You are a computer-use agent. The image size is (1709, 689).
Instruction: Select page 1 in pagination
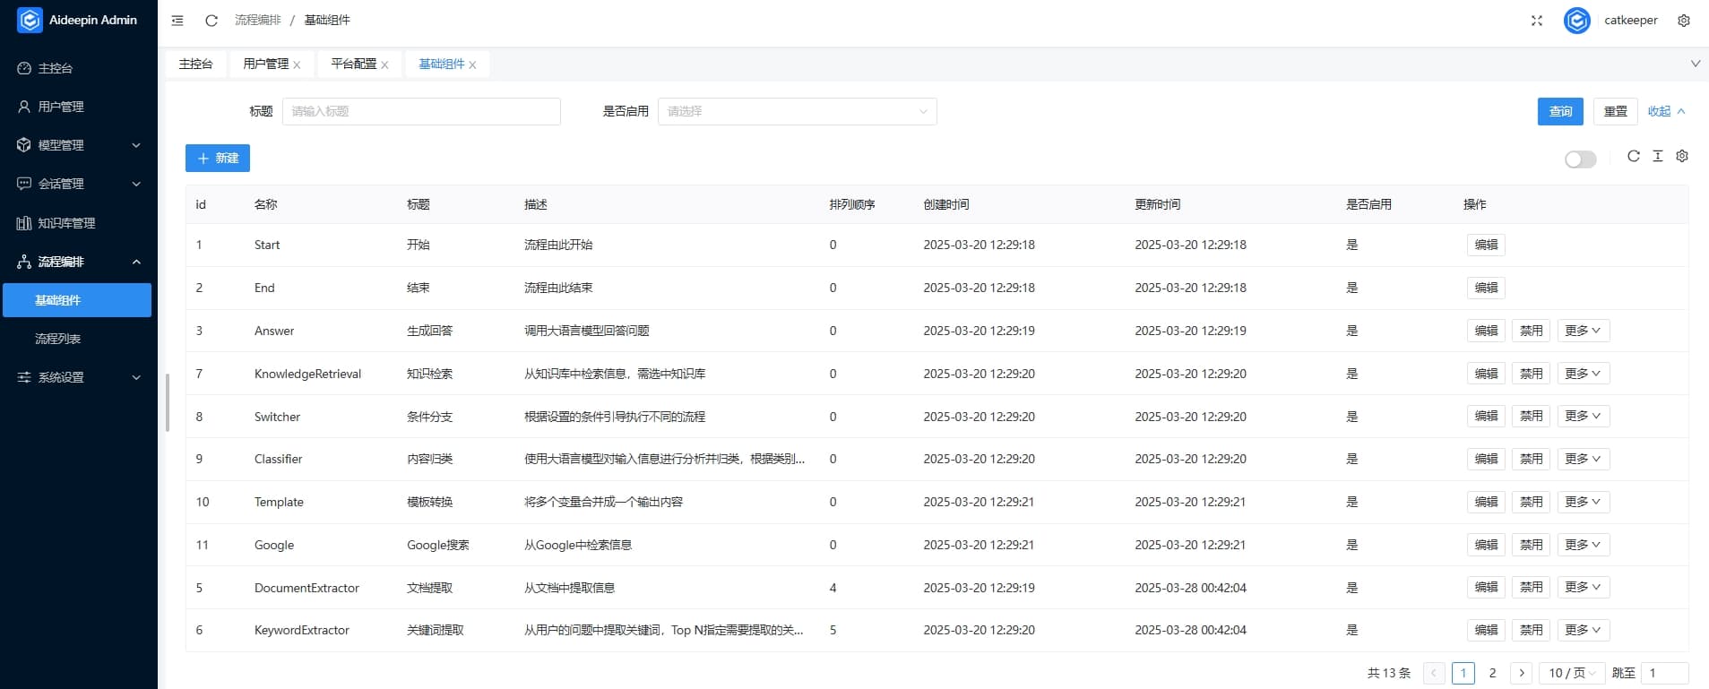pos(1463,673)
